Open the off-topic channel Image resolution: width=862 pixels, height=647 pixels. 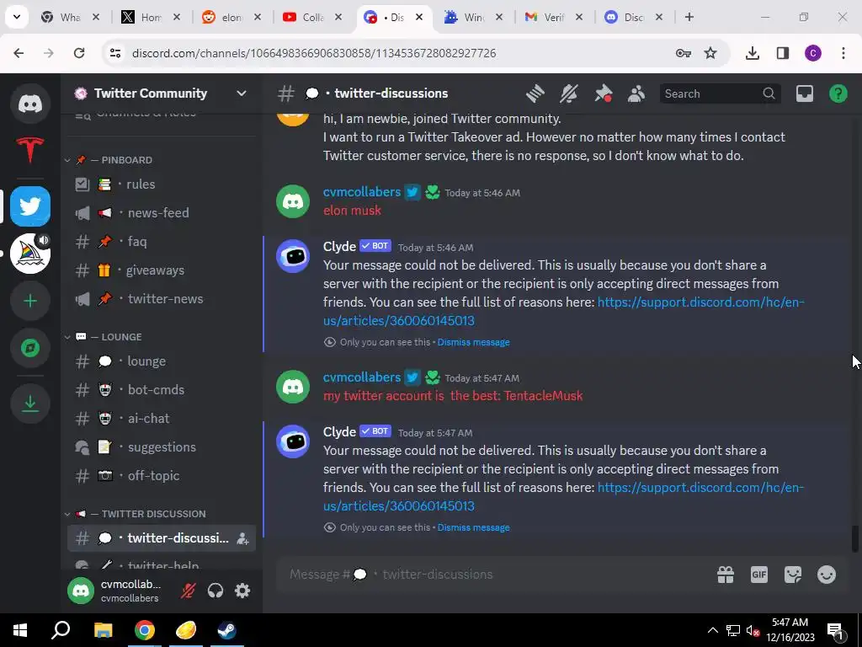[161, 476]
